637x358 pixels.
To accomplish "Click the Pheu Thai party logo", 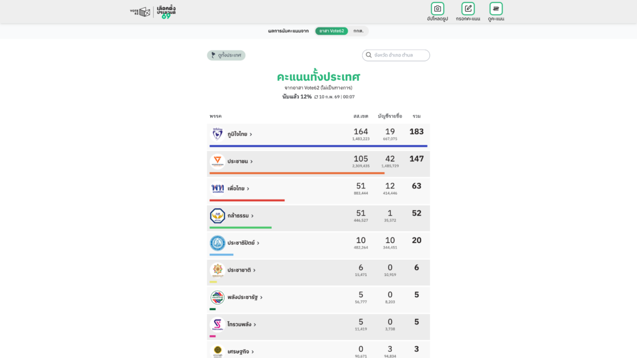I will (x=217, y=188).
